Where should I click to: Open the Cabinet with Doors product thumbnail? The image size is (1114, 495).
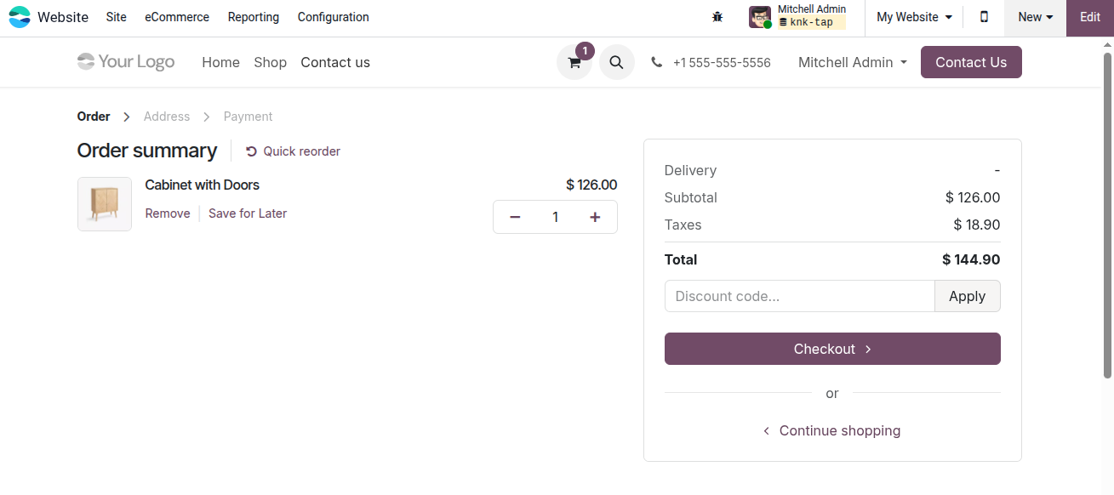(x=104, y=204)
